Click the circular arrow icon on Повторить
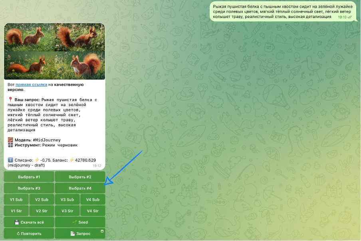 tap(18, 233)
